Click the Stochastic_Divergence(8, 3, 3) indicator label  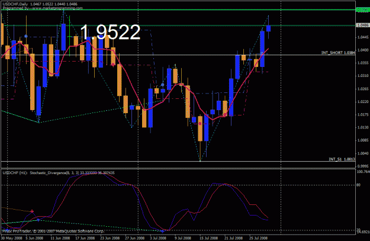[x=54, y=173]
